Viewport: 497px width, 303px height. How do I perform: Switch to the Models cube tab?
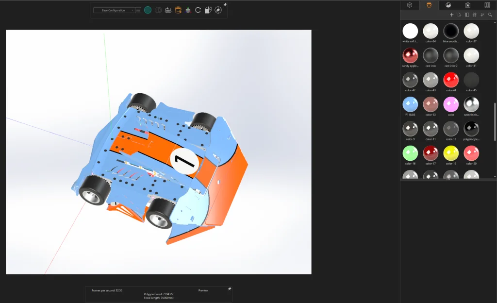(410, 5)
